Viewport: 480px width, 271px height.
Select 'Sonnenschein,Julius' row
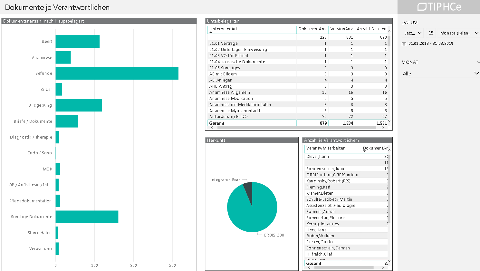(x=346, y=169)
